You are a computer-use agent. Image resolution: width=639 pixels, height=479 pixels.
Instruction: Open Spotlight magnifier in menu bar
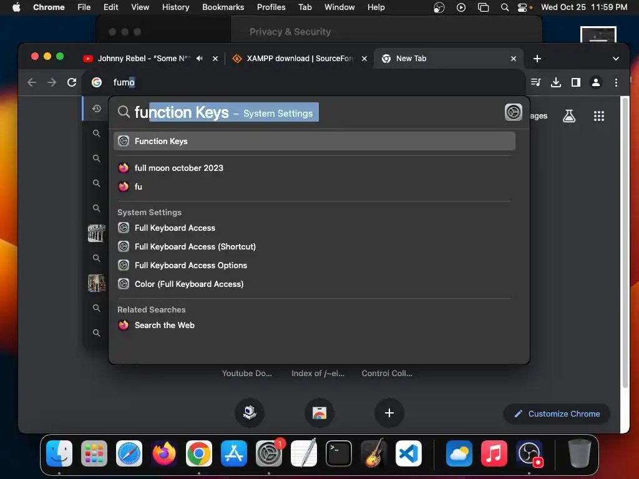click(x=504, y=7)
